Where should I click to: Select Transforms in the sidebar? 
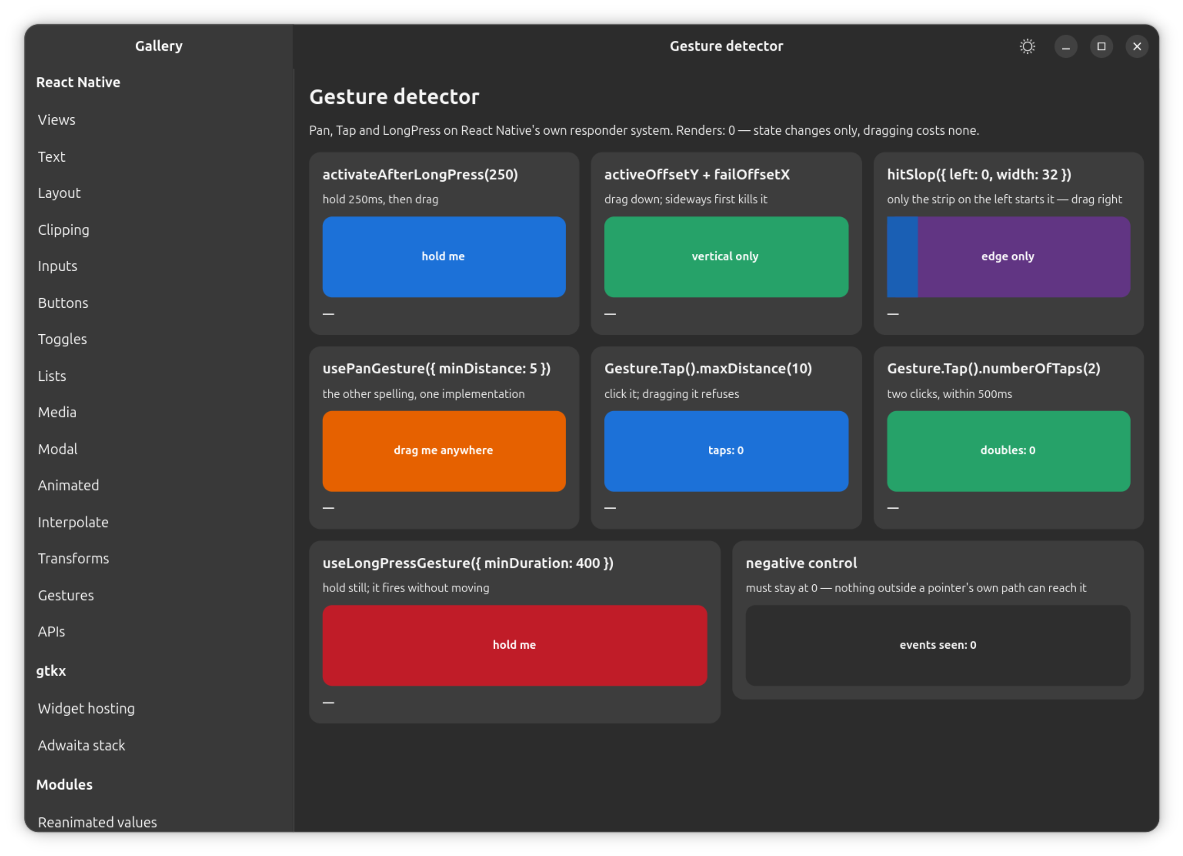(x=159, y=558)
